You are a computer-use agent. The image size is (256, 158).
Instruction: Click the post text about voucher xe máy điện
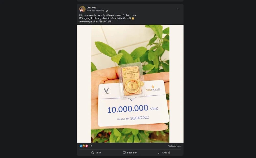[x=108, y=15]
